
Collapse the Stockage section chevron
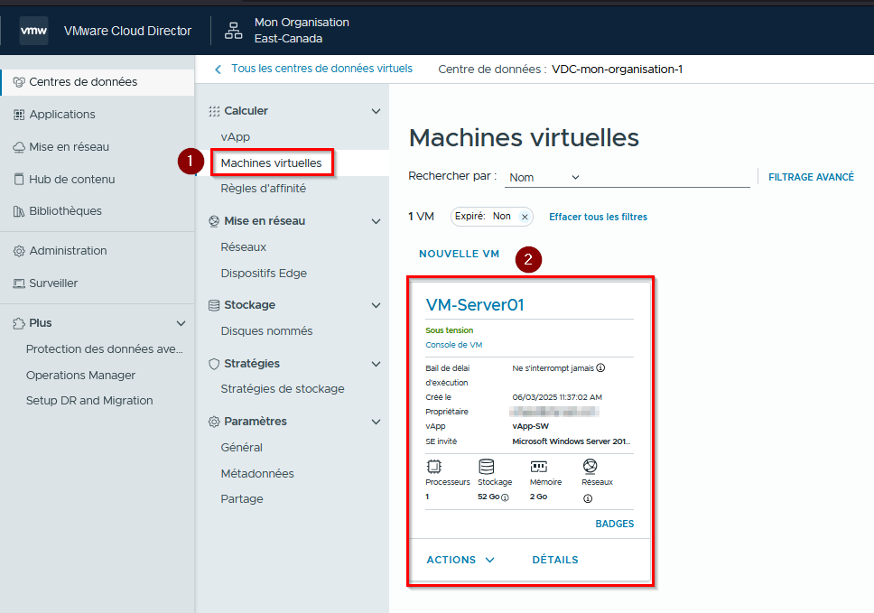[x=377, y=305]
